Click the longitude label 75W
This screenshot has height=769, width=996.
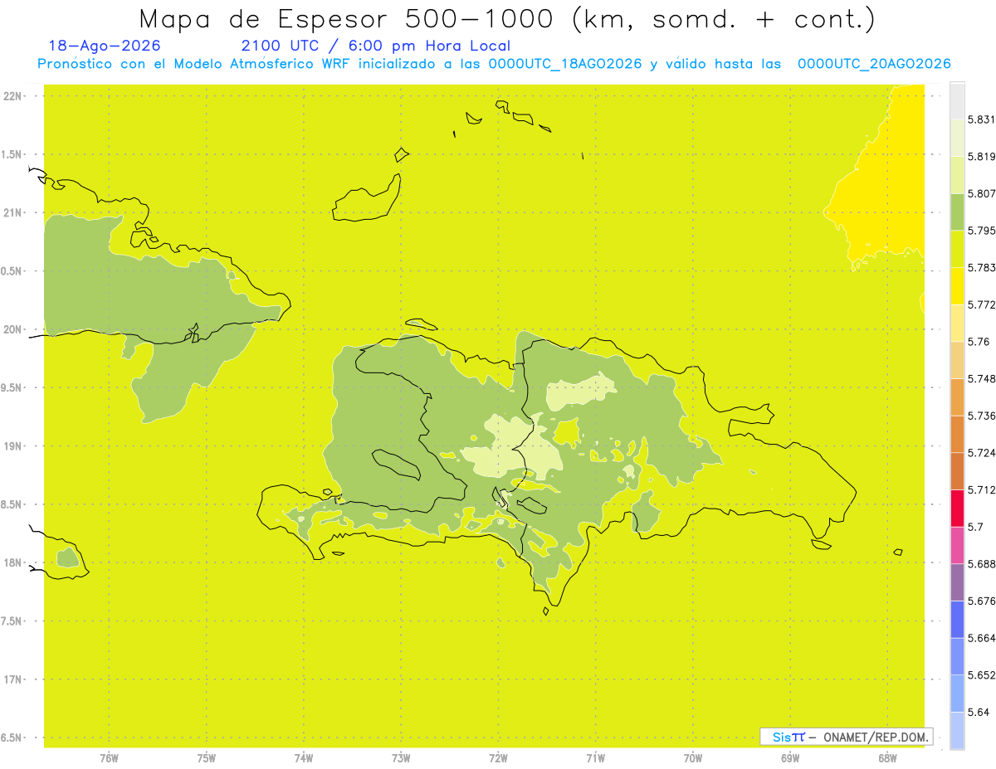pos(207,758)
